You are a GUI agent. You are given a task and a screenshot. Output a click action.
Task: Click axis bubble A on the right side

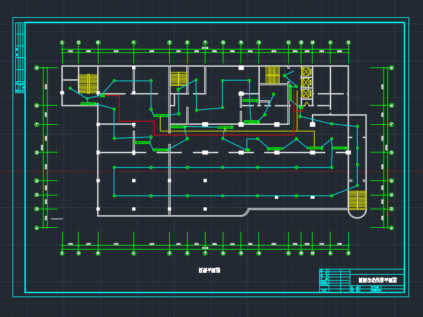coord(392,228)
